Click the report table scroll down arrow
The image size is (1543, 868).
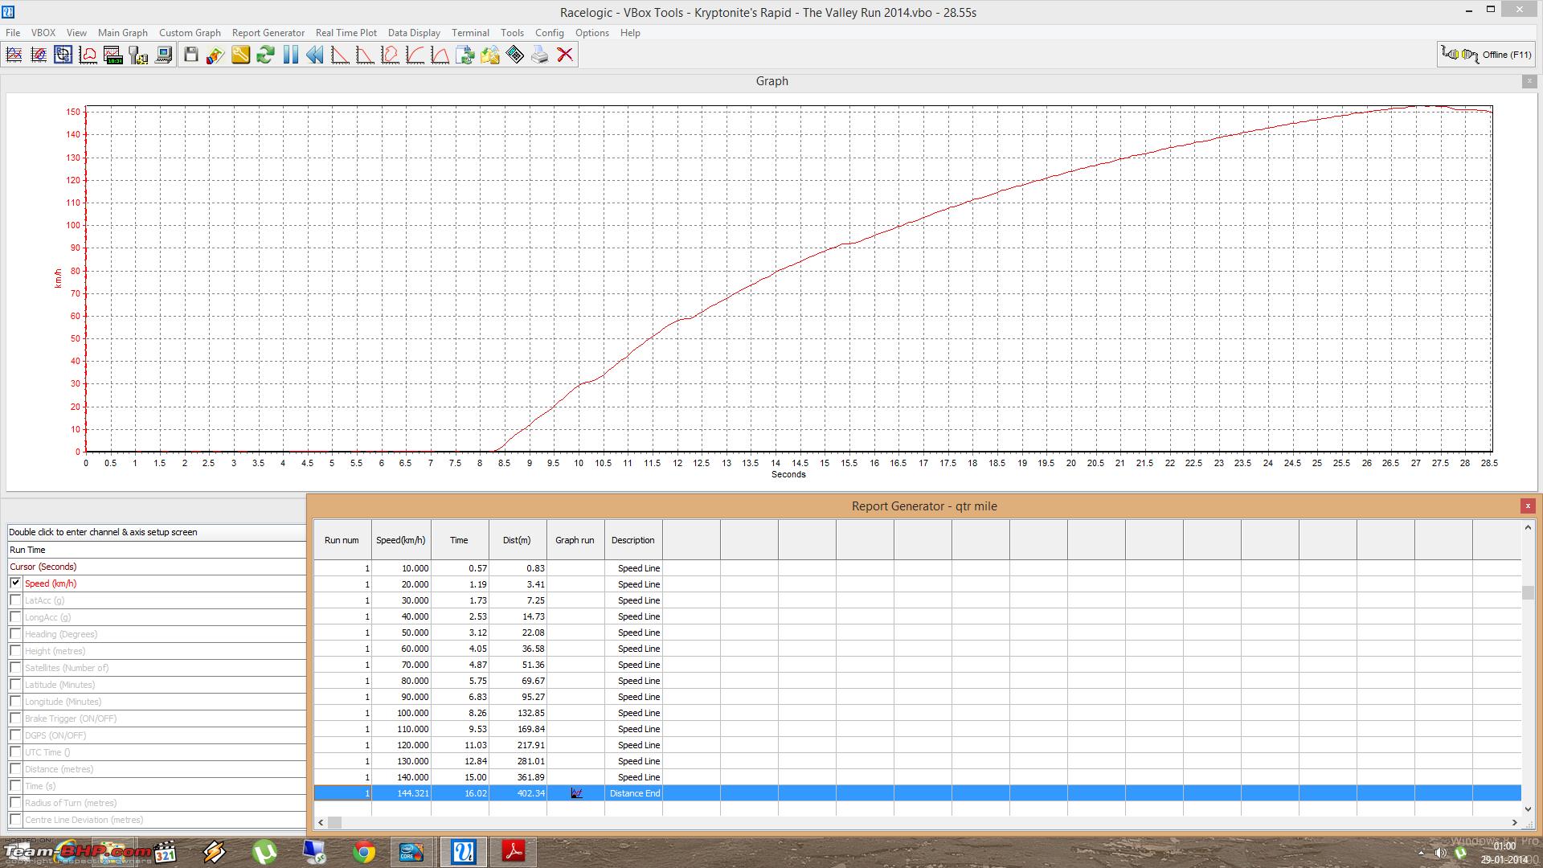tap(1528, 809)
